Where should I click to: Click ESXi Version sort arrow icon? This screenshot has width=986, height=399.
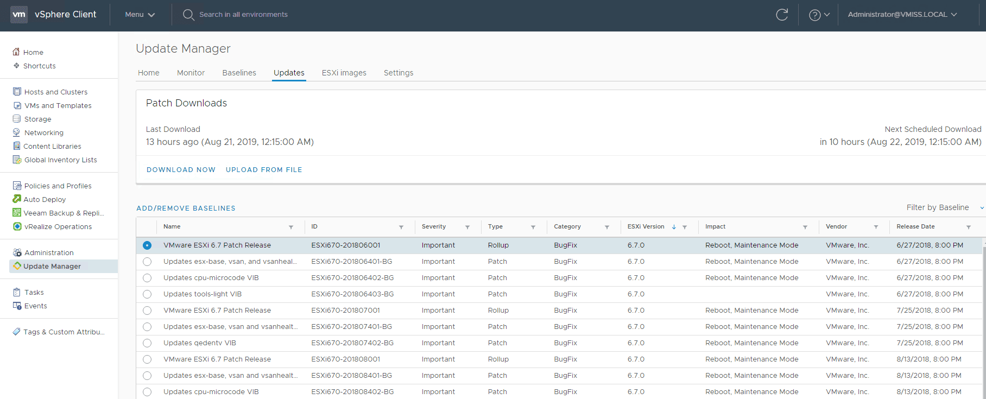[x=674, y=227]
